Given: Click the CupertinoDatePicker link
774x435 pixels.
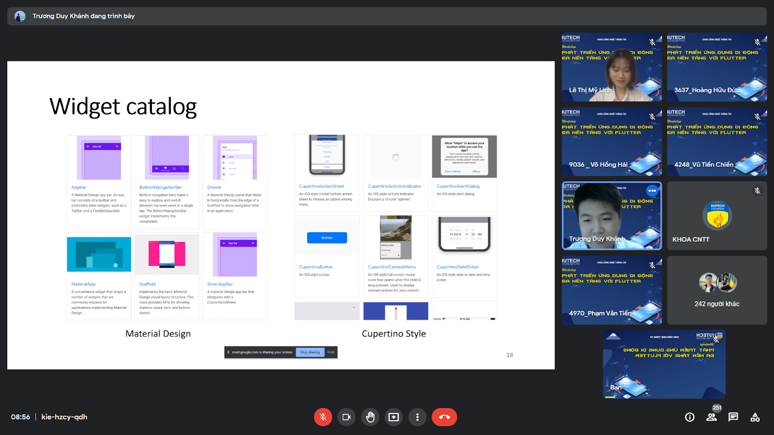Looking at the screenshot, I should pos(458,267).
